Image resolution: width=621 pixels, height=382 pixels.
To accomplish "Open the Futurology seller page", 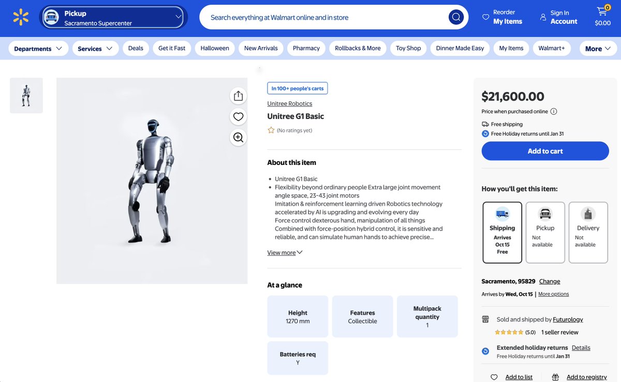I will point(568,319).
